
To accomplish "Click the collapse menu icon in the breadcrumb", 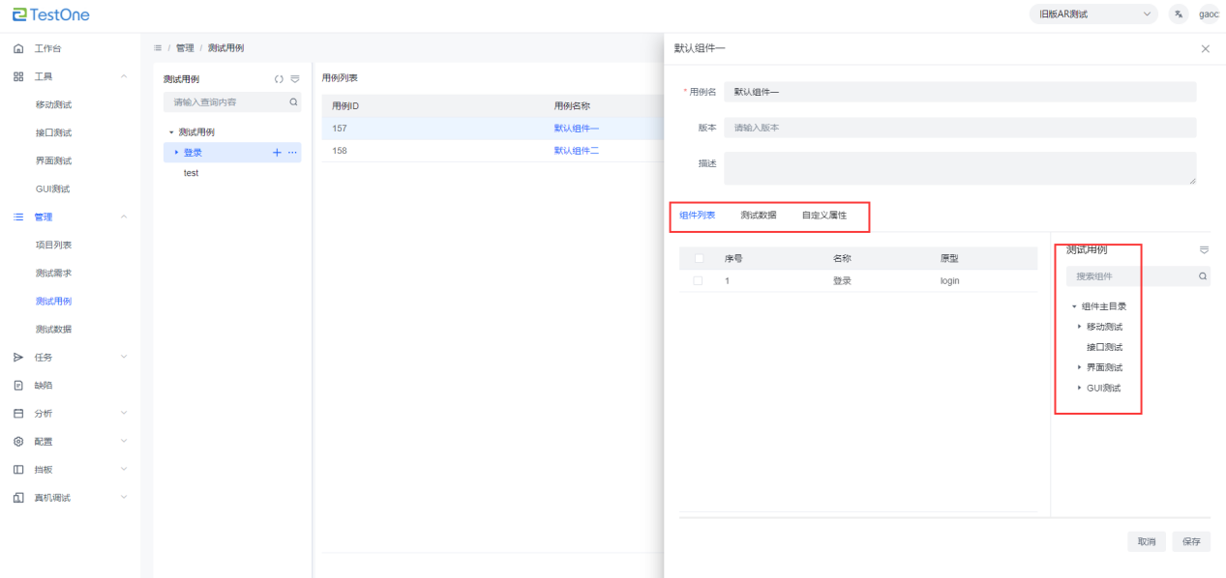I will [158, 48].
